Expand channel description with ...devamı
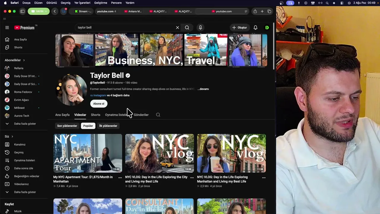Viewport: 380px width, 214px height. pos(203,89)
